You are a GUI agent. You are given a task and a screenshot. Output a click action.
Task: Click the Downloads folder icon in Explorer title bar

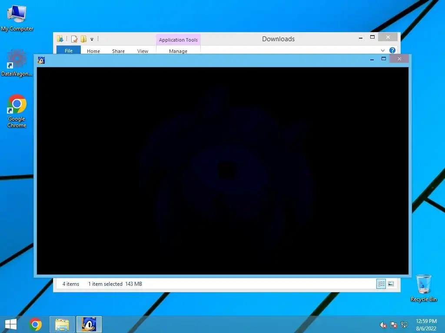point(60,39)
